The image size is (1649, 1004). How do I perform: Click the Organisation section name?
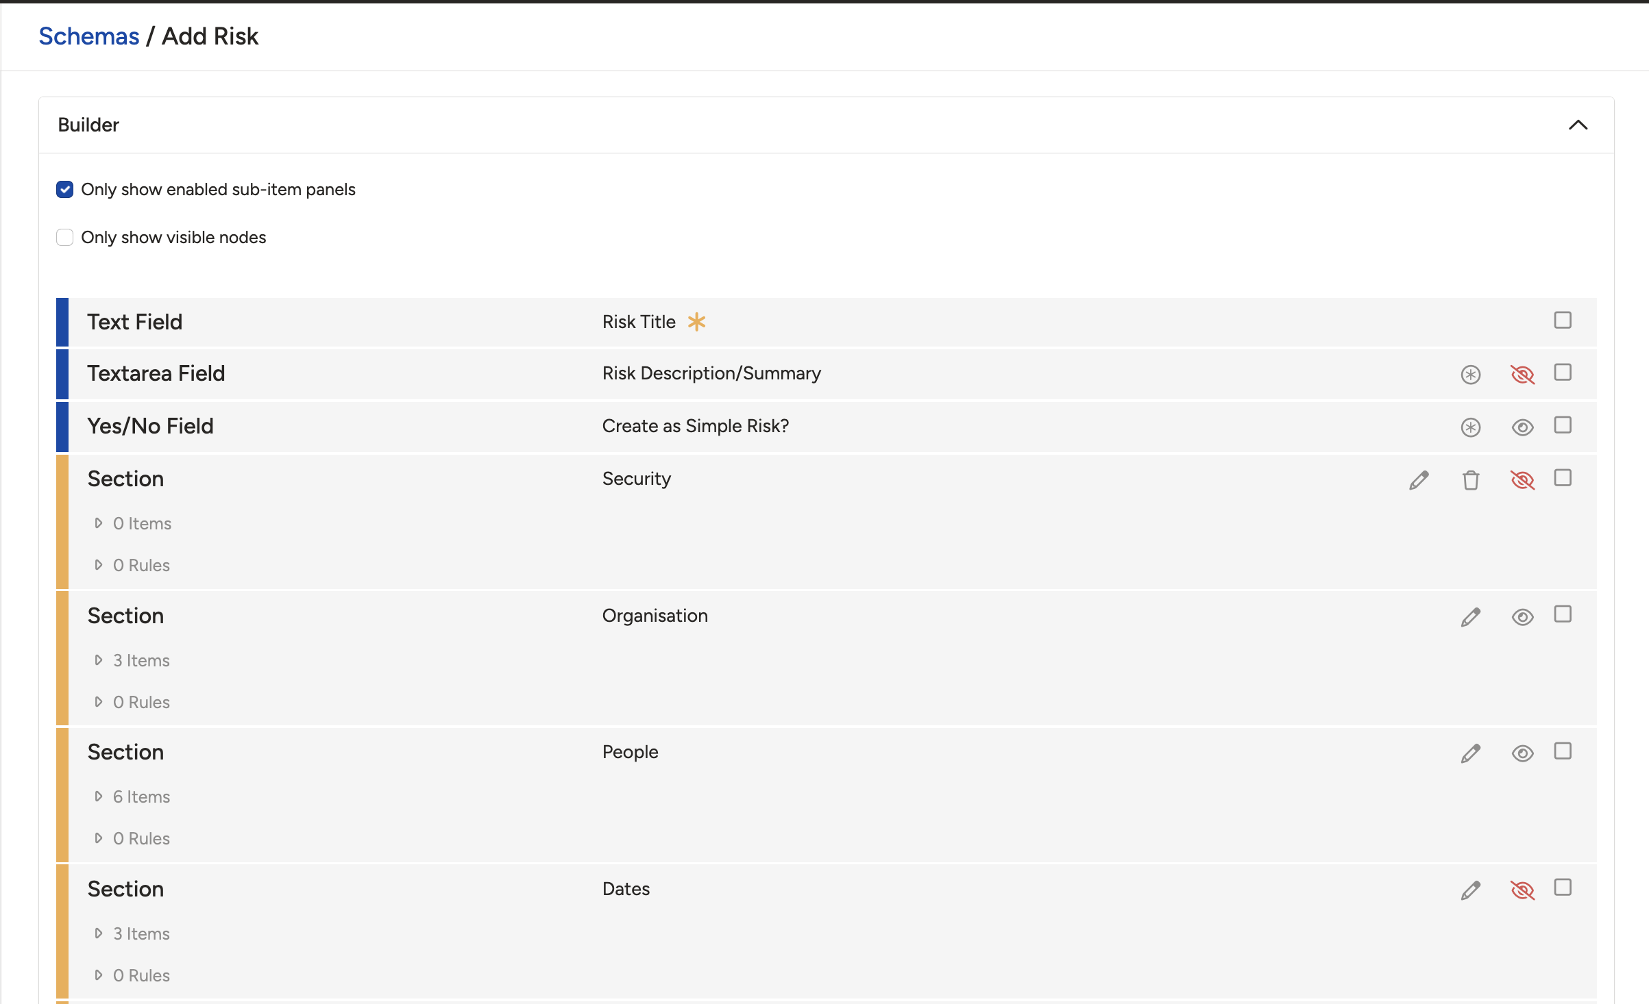[655, 616]
